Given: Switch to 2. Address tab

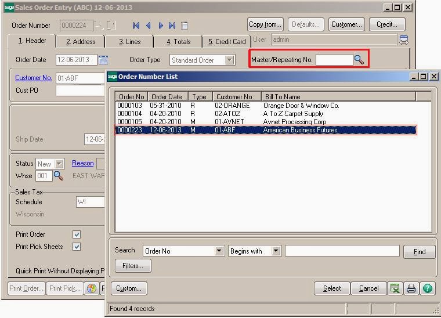Looking at the screenshot, I should pyautogui.click(x=81, y=42).
